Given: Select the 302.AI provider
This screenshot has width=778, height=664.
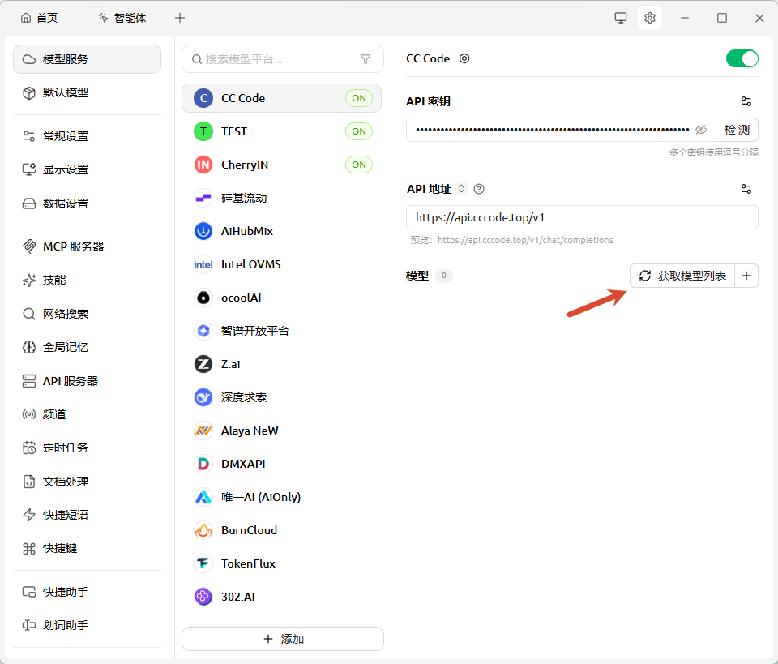Looking at the screenshot, I should (282, 597).
